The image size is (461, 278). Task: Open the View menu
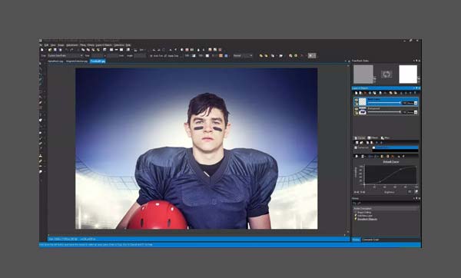coord(53,45)
